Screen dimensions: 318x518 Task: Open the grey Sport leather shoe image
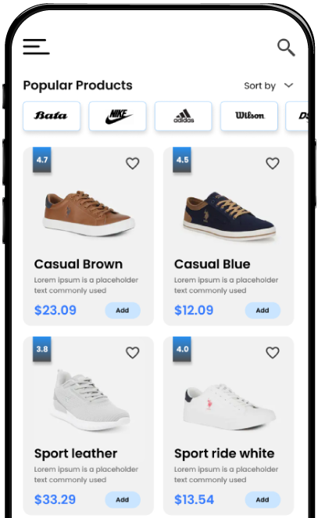[x=90, y=401]
